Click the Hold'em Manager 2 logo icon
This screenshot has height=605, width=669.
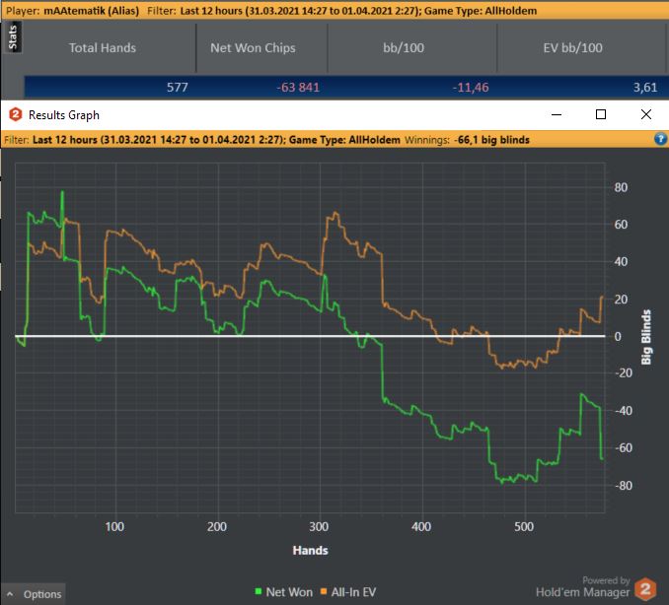point(645,587)
